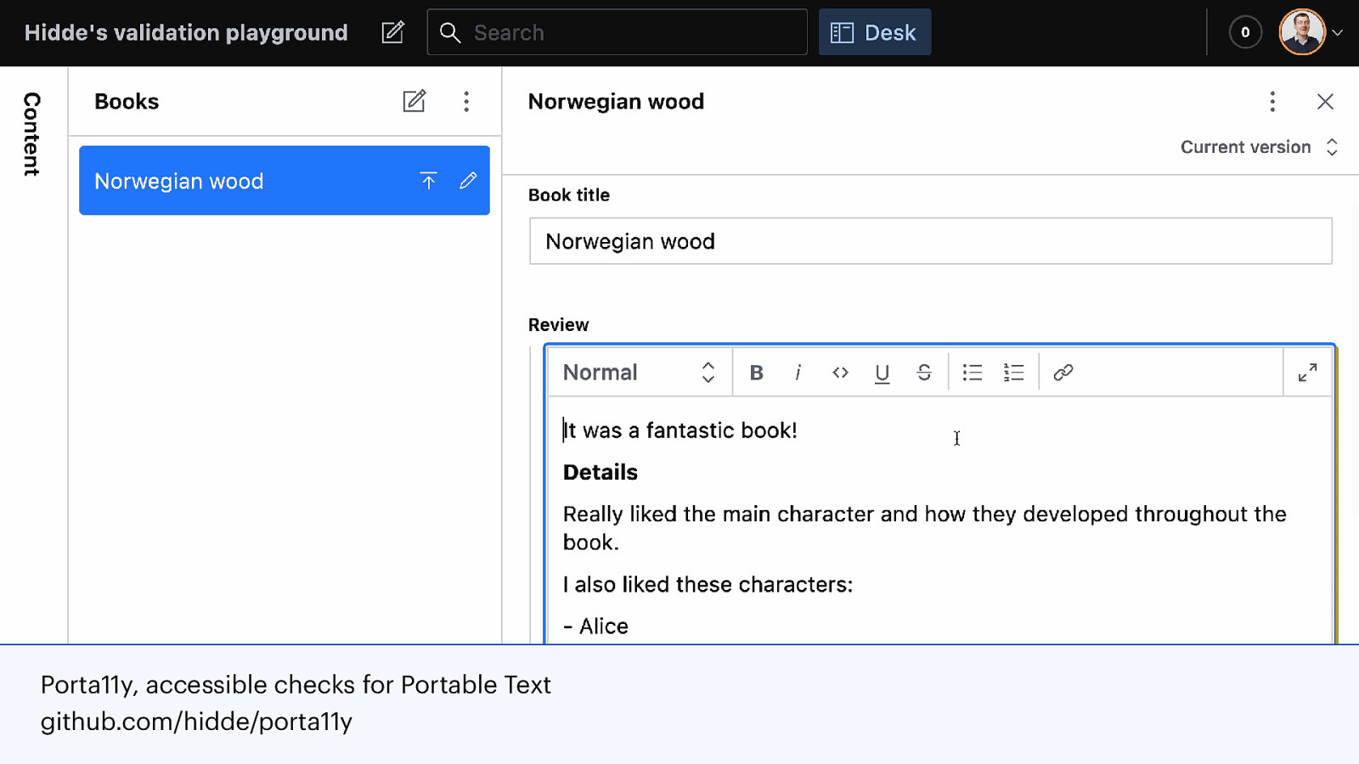Viewport: 1359px width, 764px height.
Task: Toggle bold formatting
Action: tap(757, 373)
